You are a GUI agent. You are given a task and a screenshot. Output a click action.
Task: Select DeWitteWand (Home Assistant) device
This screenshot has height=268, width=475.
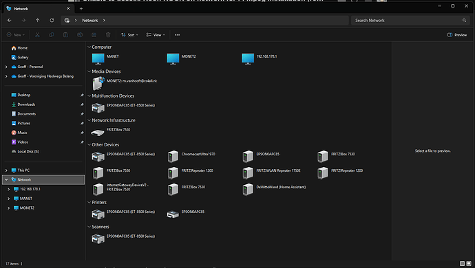[x=248, y=190]
